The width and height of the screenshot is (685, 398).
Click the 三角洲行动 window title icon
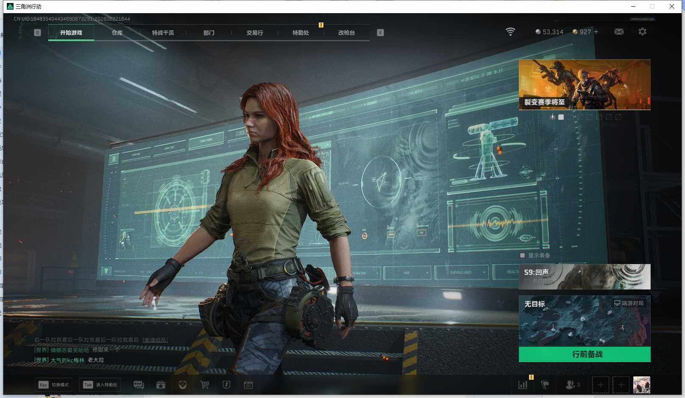10,6
